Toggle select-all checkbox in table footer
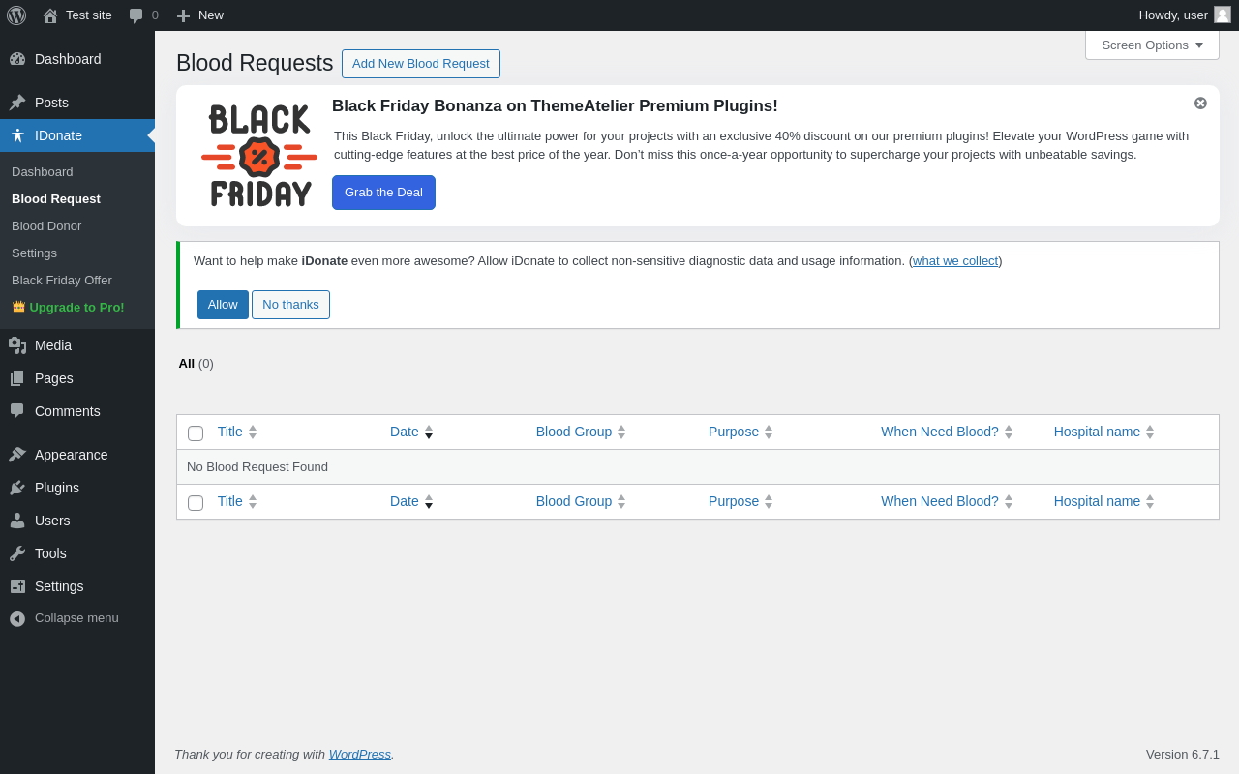The height and width of the screenshot is (774, 1239). 196,503
